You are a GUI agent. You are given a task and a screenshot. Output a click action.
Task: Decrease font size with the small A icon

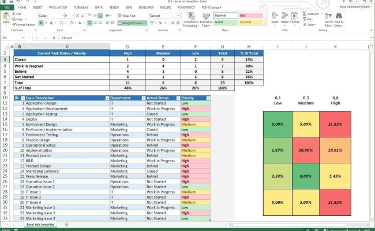click(x=82, y=16)
